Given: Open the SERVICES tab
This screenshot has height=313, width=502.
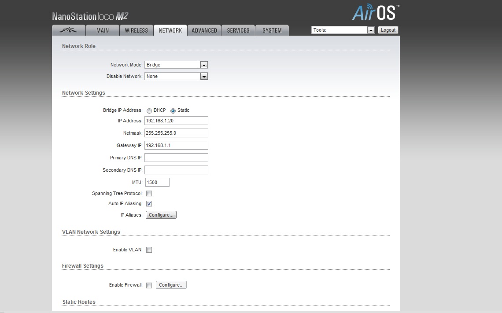Looking at the screenshot, I should point(238,30).
